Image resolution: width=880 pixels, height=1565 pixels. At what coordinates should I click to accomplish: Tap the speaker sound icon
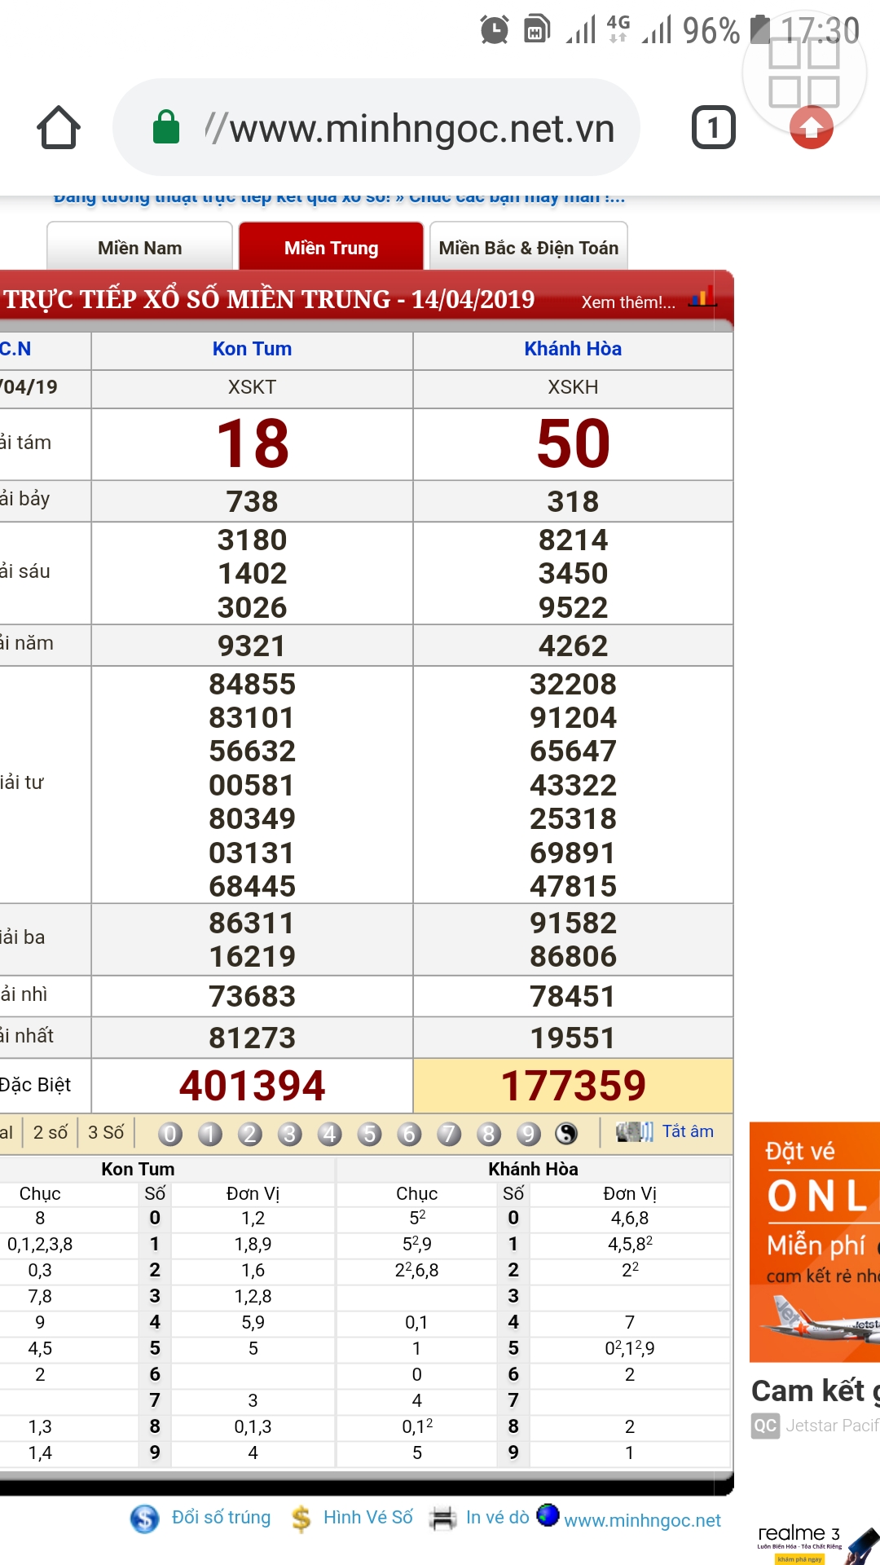pyautogui.click(x=635, y=1131)
